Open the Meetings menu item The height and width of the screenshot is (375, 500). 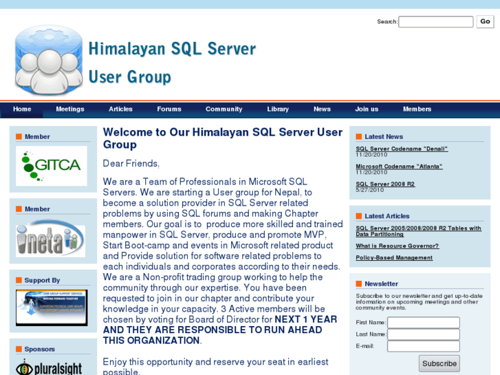tap(70, 109)
